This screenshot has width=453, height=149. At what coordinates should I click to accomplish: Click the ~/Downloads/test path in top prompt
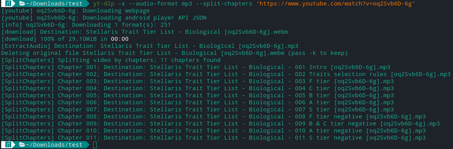(x=54, y=4)
